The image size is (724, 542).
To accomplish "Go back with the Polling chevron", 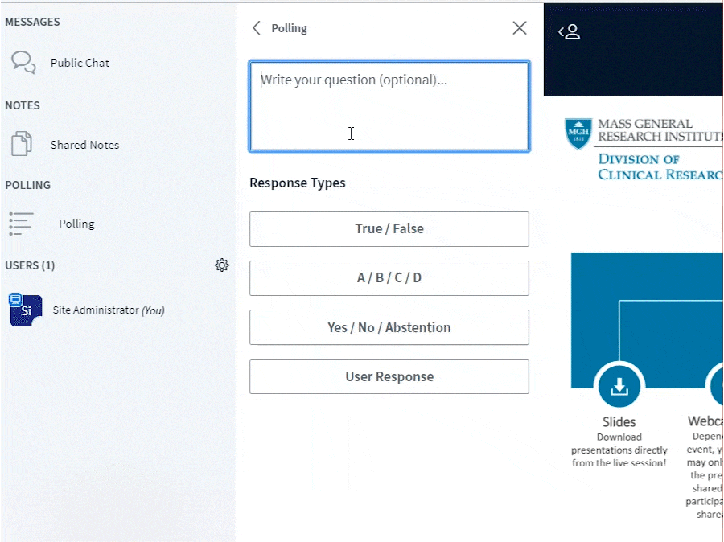I will pyautogui.click(x=257, y=28).
